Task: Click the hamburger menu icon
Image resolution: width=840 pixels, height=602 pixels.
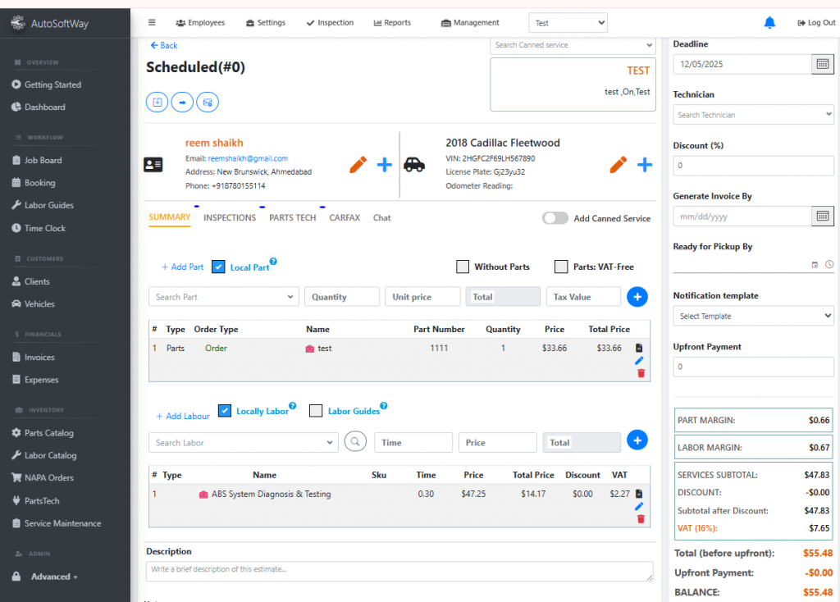Action: (x=152, y=23)
